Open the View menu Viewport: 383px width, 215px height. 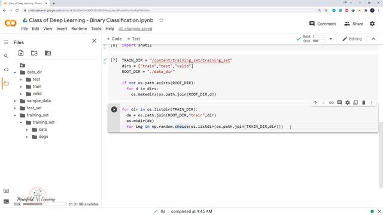tap(48, 29)
